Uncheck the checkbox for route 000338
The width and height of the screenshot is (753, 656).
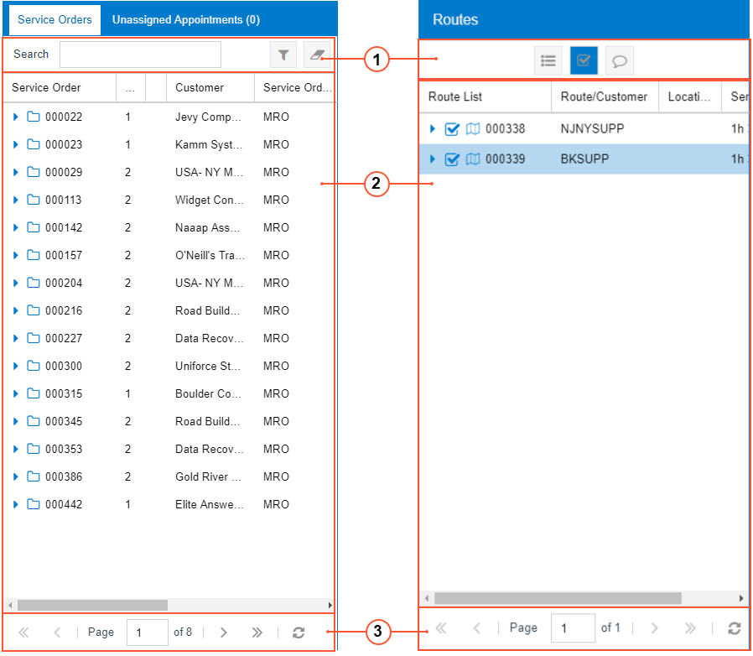[x=452, y=129]
